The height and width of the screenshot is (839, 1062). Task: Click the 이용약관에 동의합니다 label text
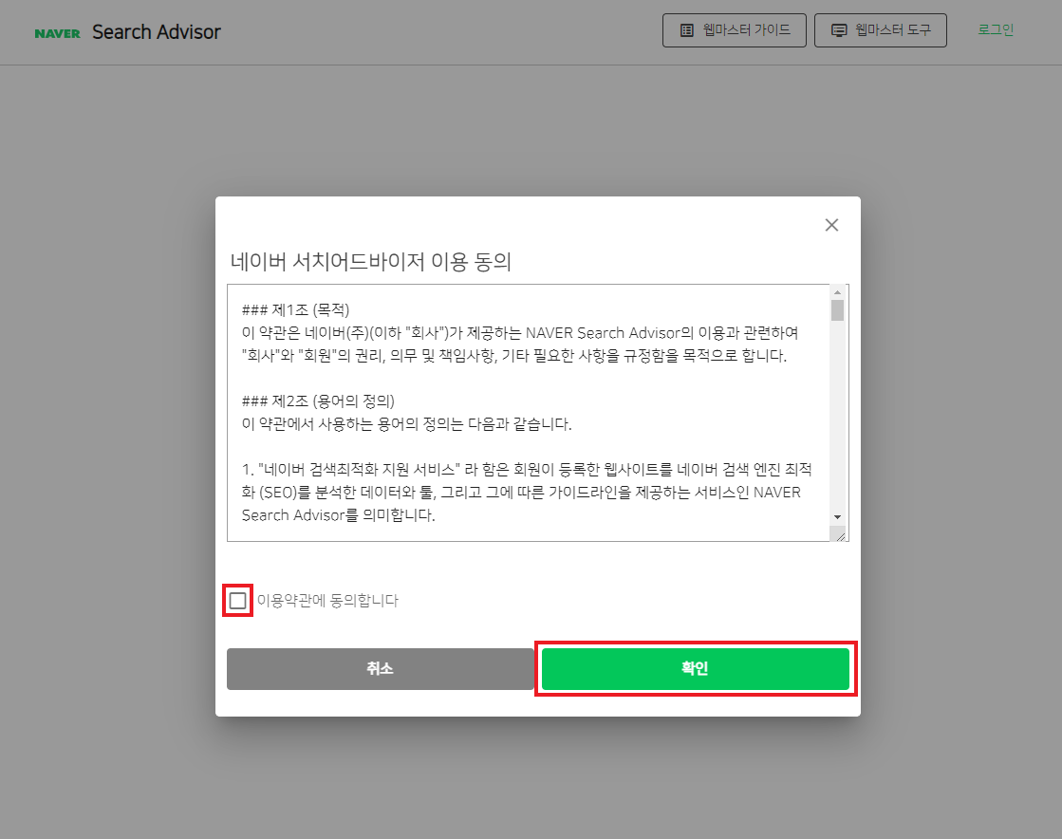(x=327, y=601)
